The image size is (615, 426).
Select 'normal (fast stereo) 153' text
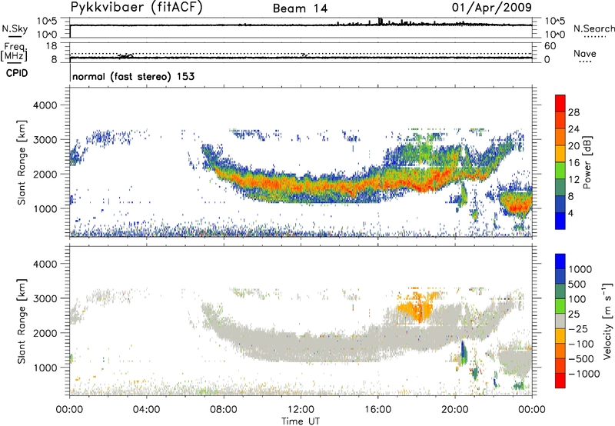pos(133,76)
